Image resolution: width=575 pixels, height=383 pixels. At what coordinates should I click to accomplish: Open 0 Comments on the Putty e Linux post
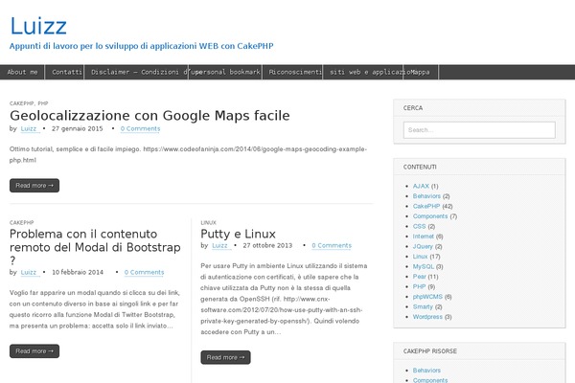click(332, 245)
